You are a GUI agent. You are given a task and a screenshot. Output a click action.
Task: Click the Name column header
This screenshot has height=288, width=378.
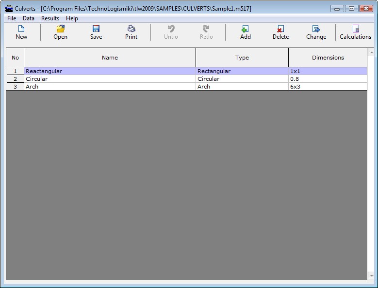(x=110, y=58)
